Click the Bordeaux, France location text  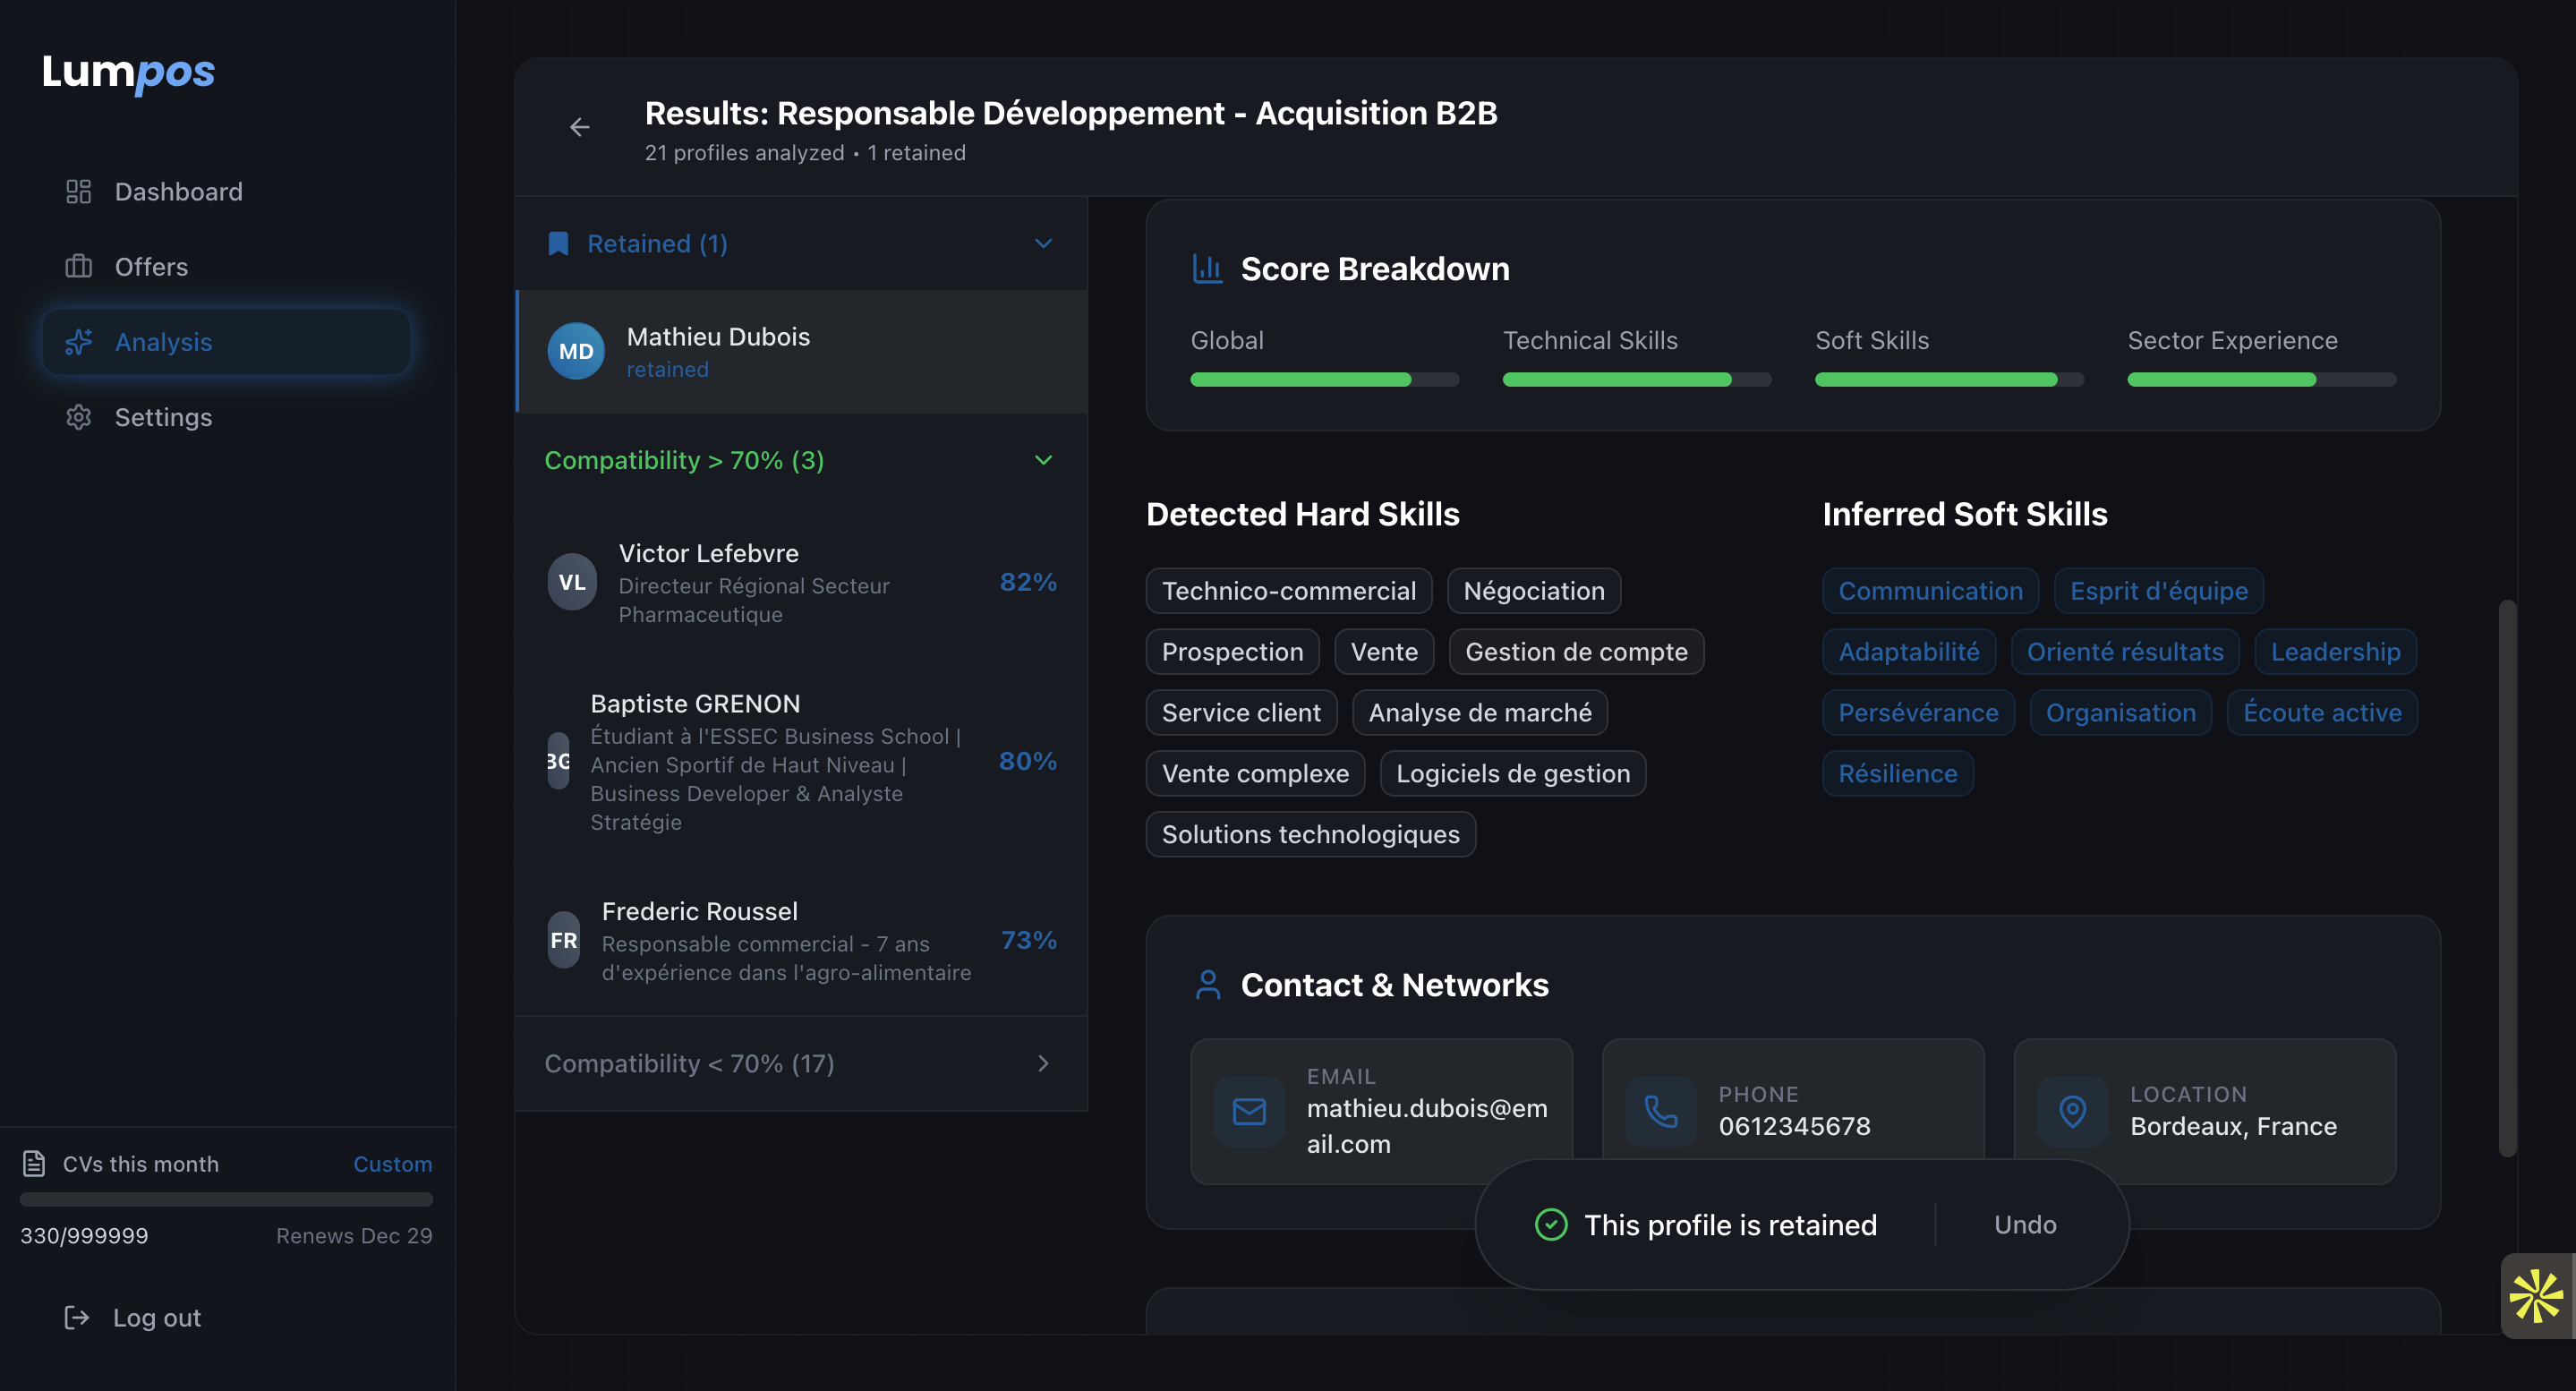pyautogui.click(x=2232, y=1125)
